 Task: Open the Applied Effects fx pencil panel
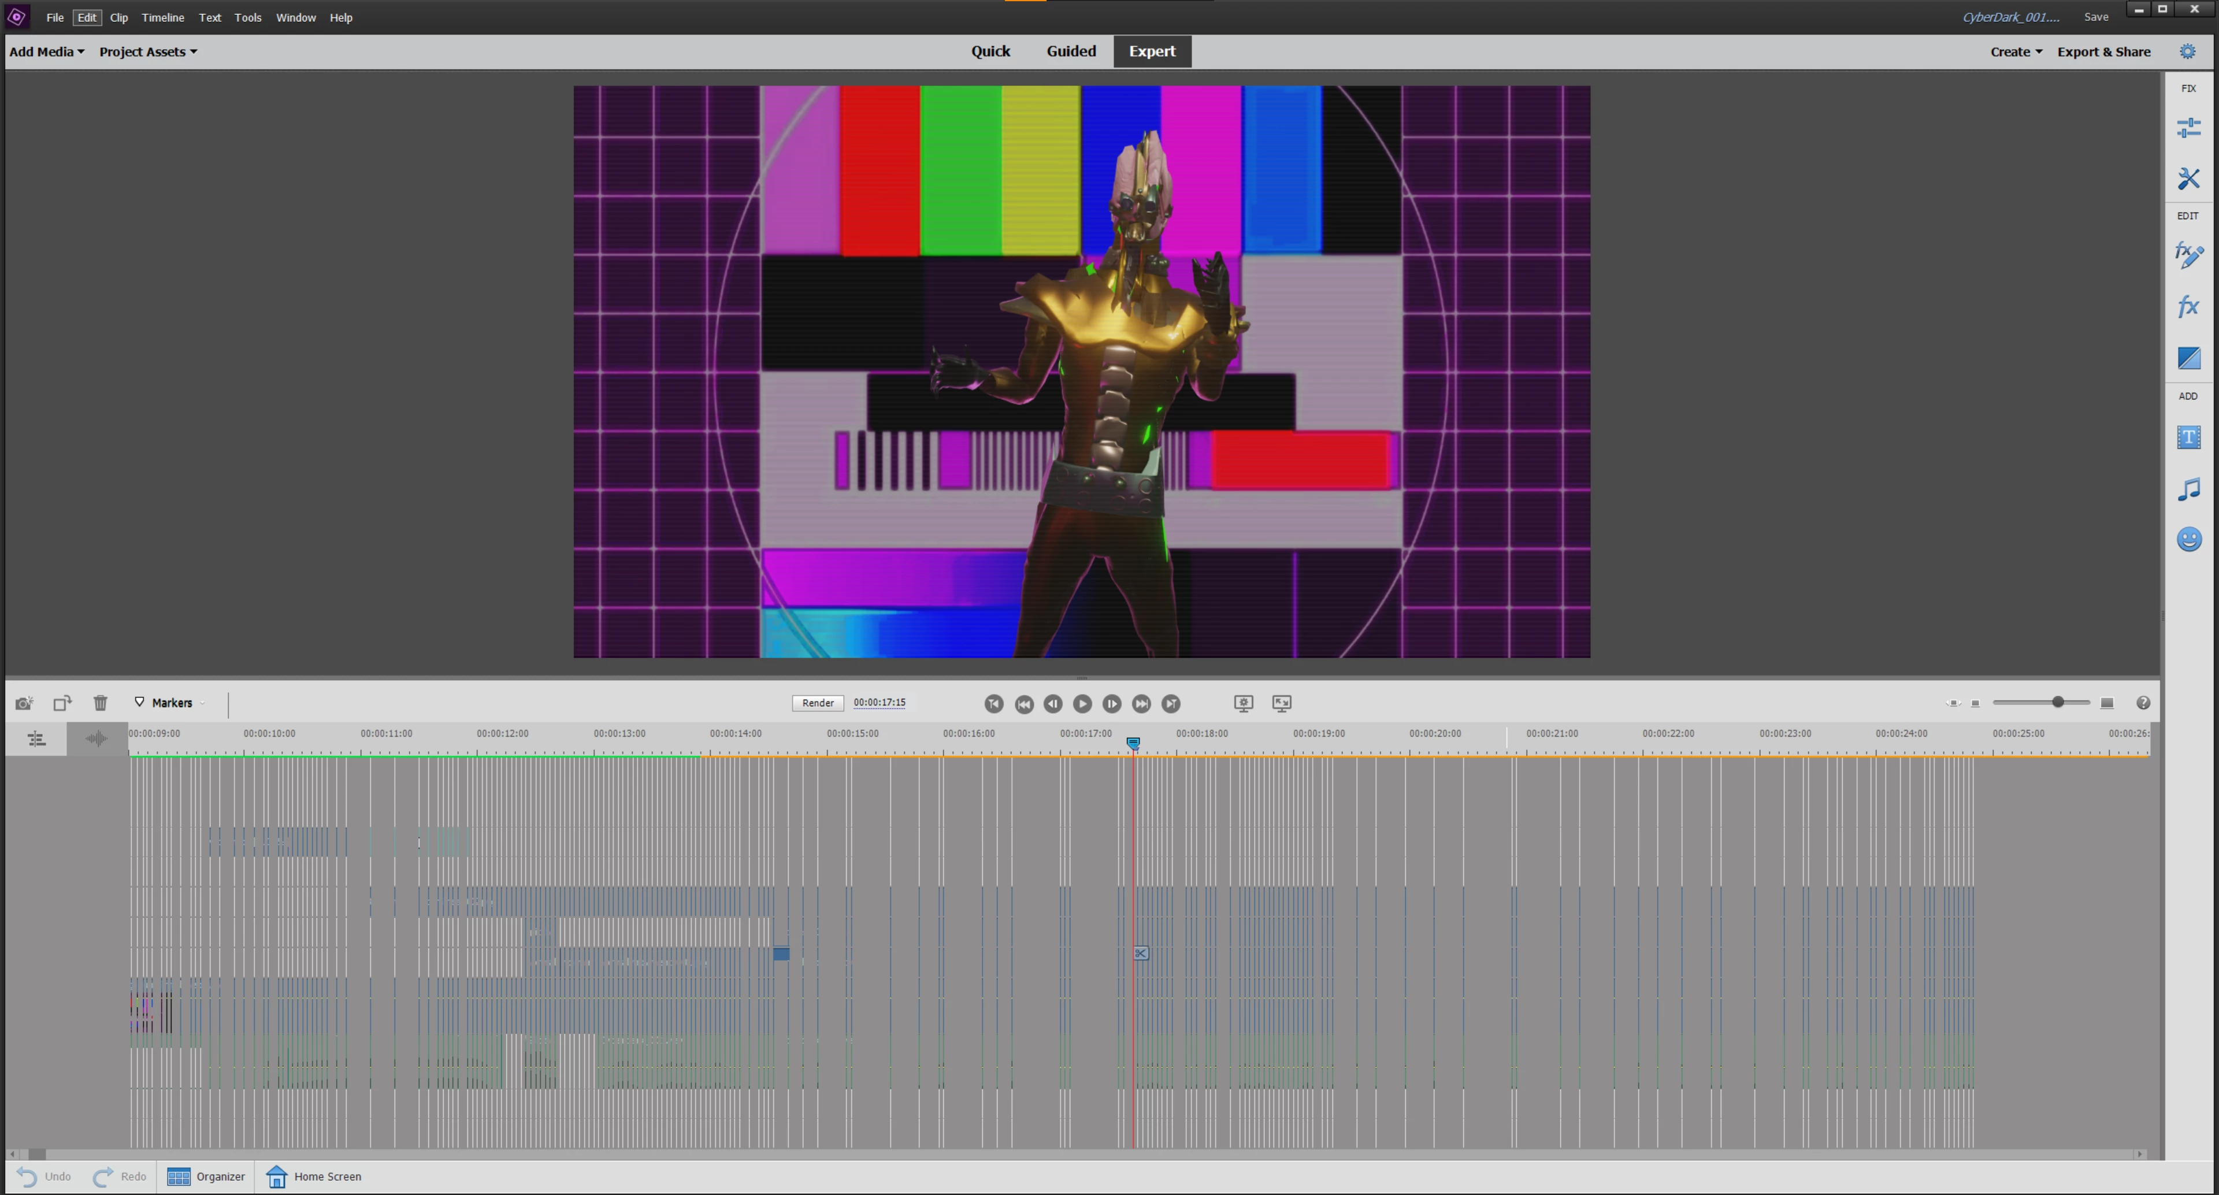2188,255
